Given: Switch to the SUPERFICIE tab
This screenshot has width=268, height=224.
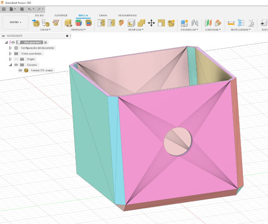Looking at the screenshot, I should coord(61,15).
